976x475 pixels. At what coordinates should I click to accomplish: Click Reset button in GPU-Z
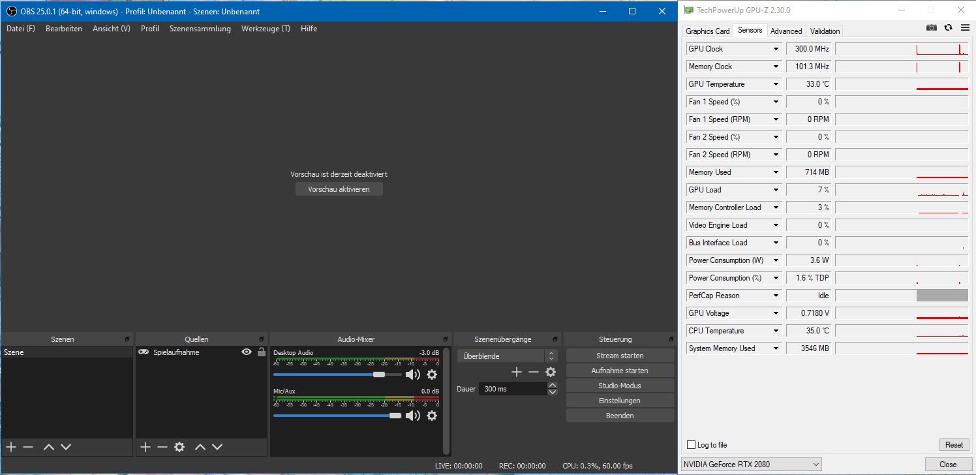click(x=954, y=445)
